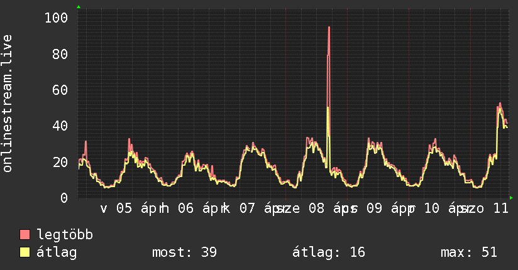Click the y-axis label 0

pyautogui.click(x=64, y=198)
